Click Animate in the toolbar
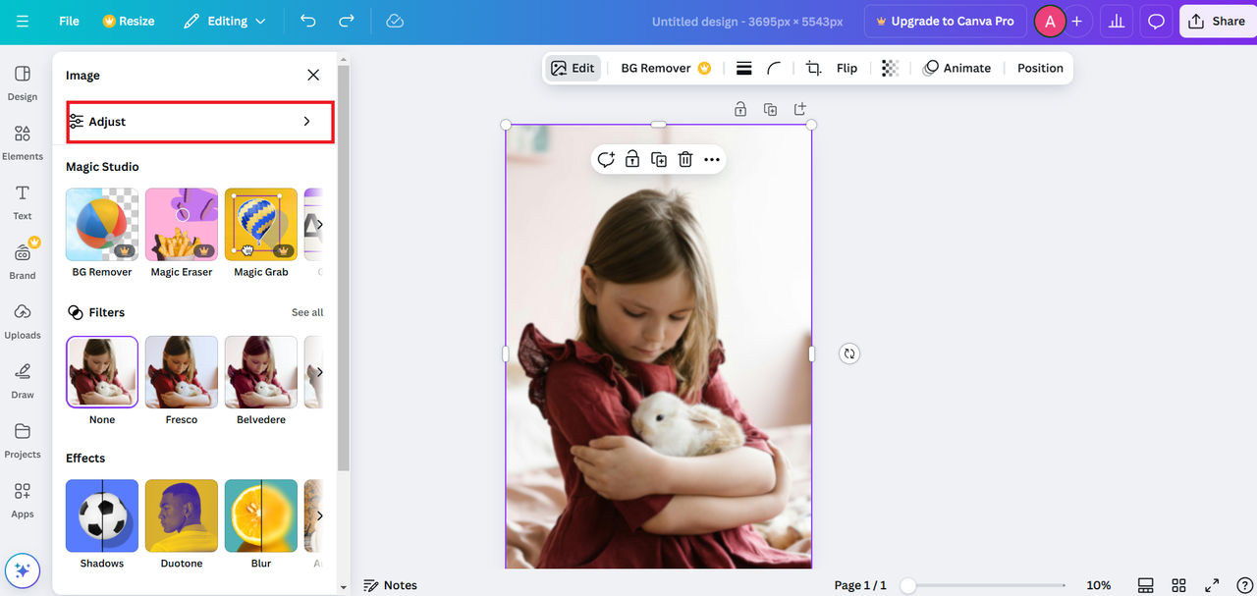 957,68
